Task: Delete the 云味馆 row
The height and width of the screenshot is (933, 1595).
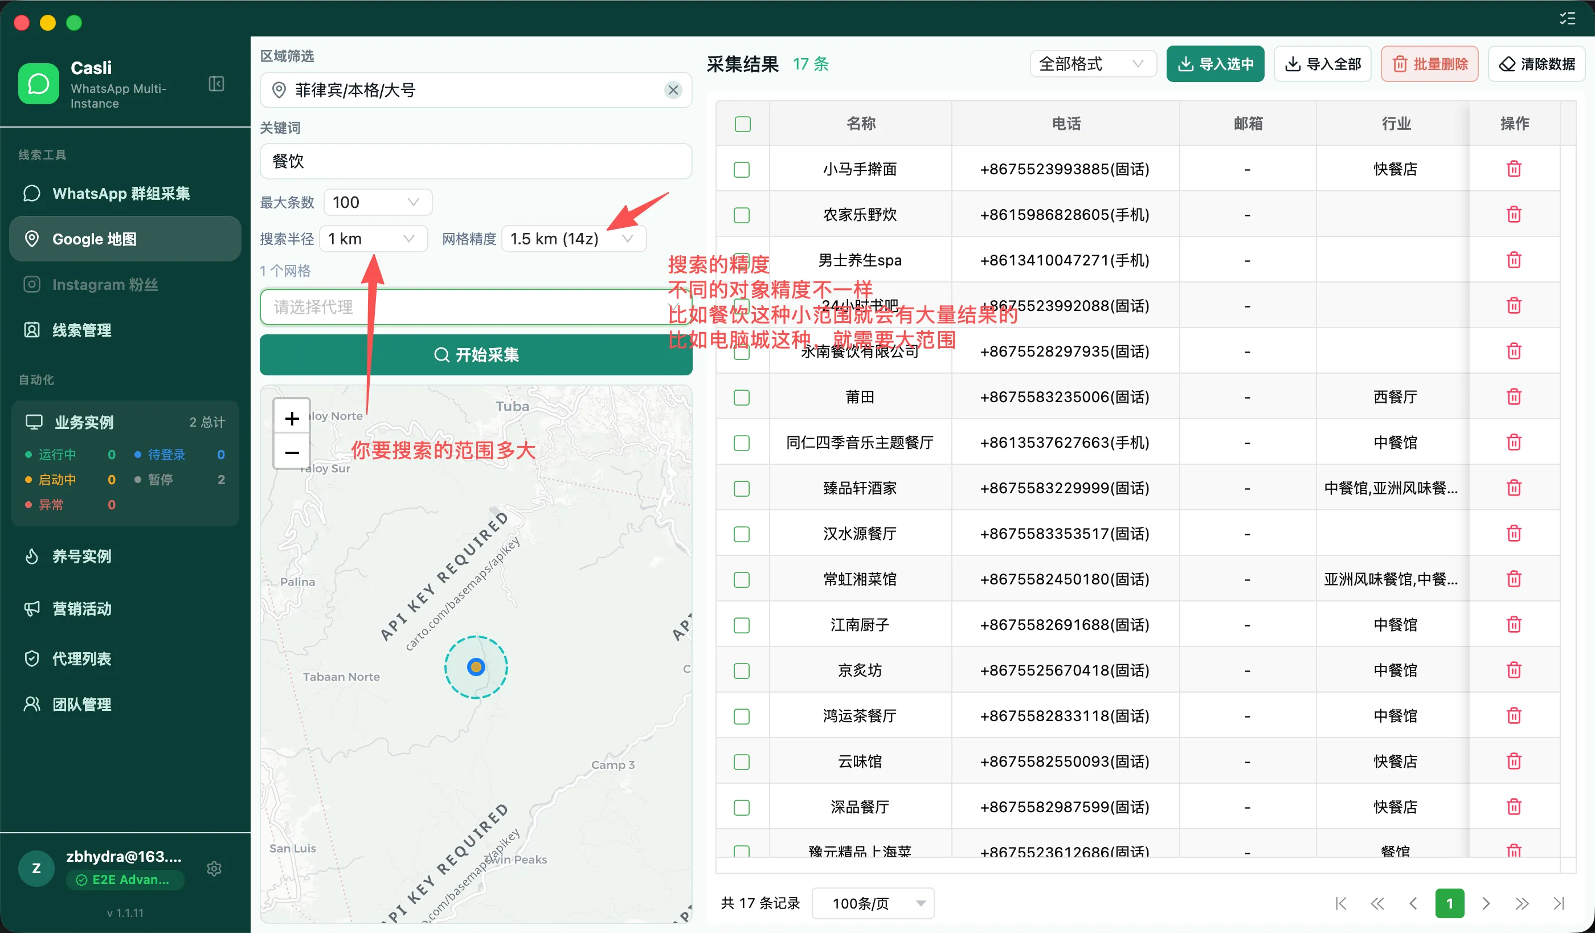Action: pyautogui.click(x=1514, y=762)
